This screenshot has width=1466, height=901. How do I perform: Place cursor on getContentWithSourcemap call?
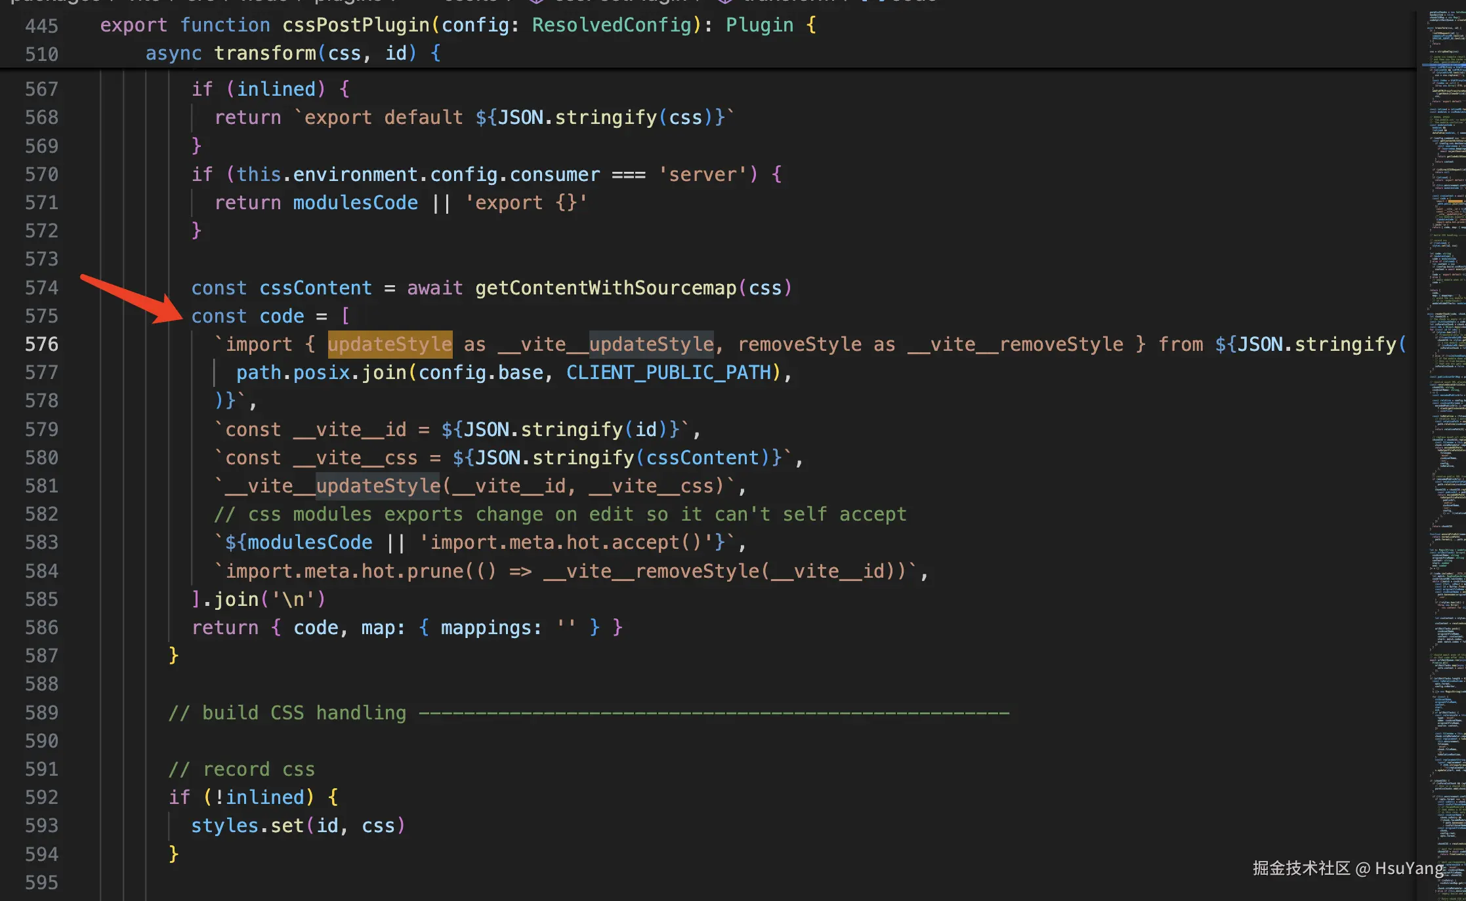(605, 288)
